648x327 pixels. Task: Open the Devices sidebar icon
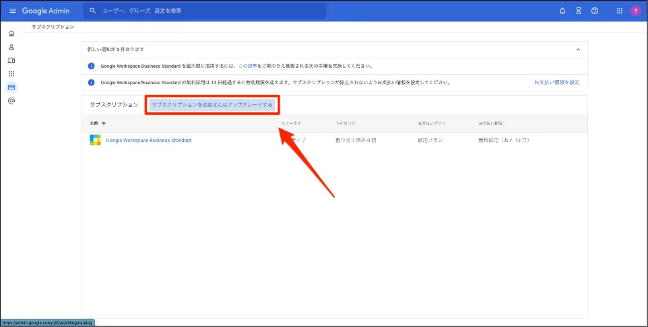point(11,61)
